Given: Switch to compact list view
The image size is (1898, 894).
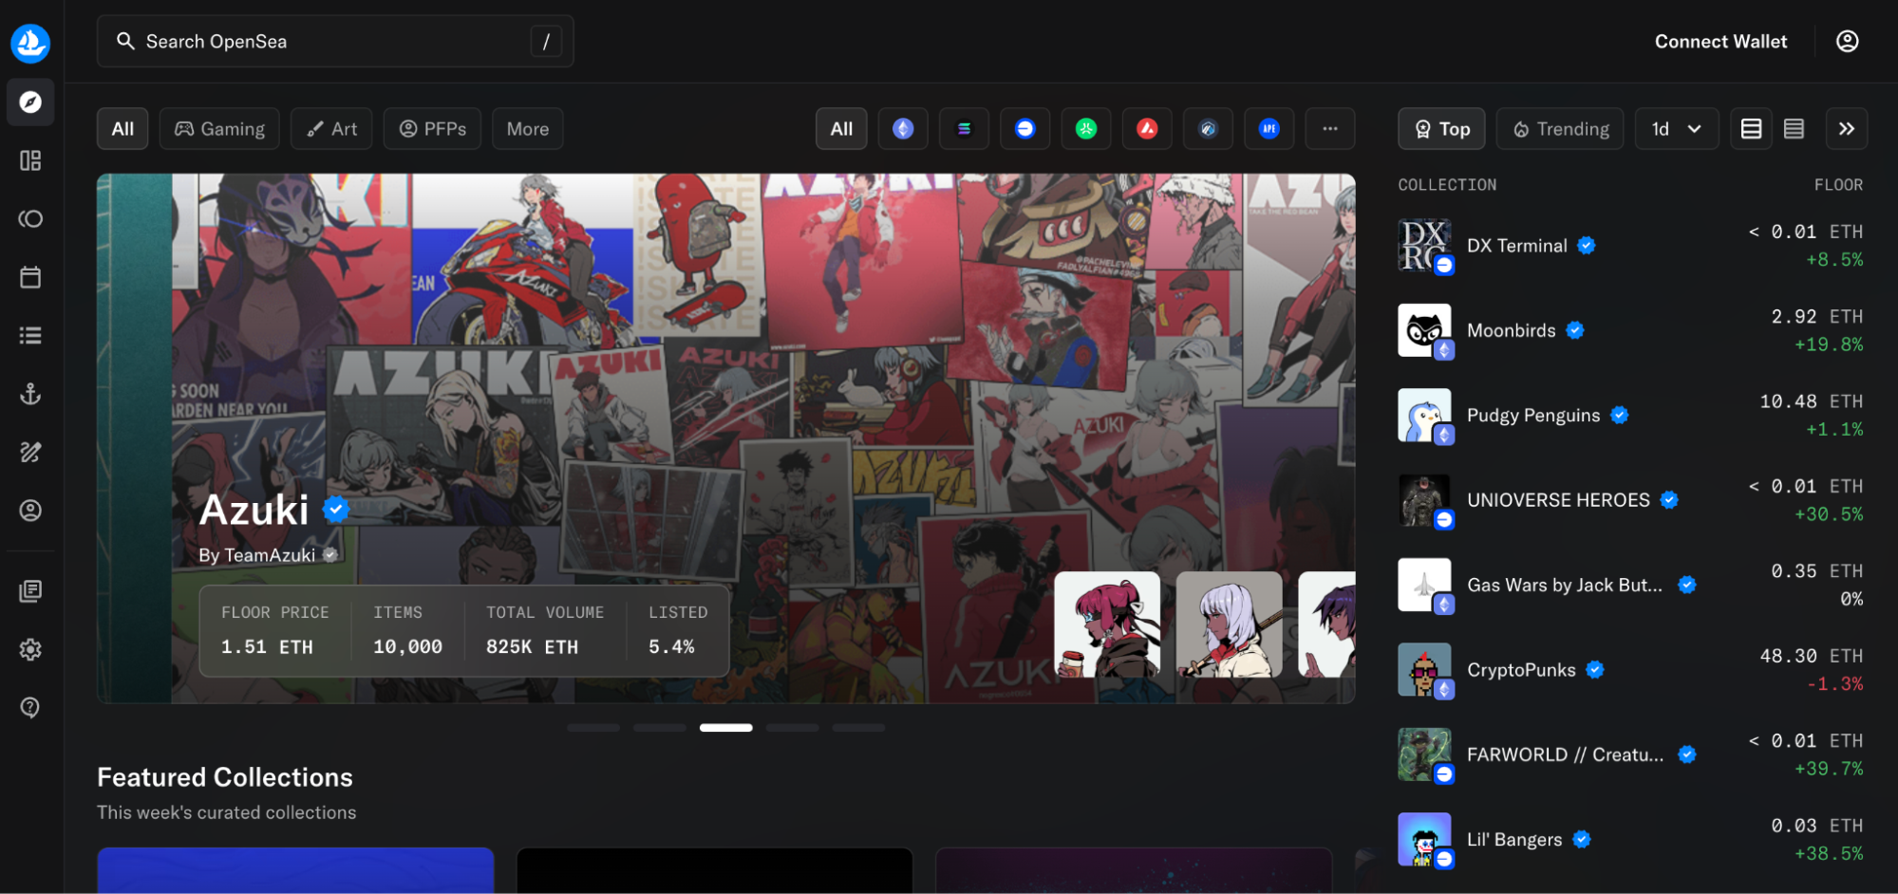Looking at the screenshot, I should 1794,129.
